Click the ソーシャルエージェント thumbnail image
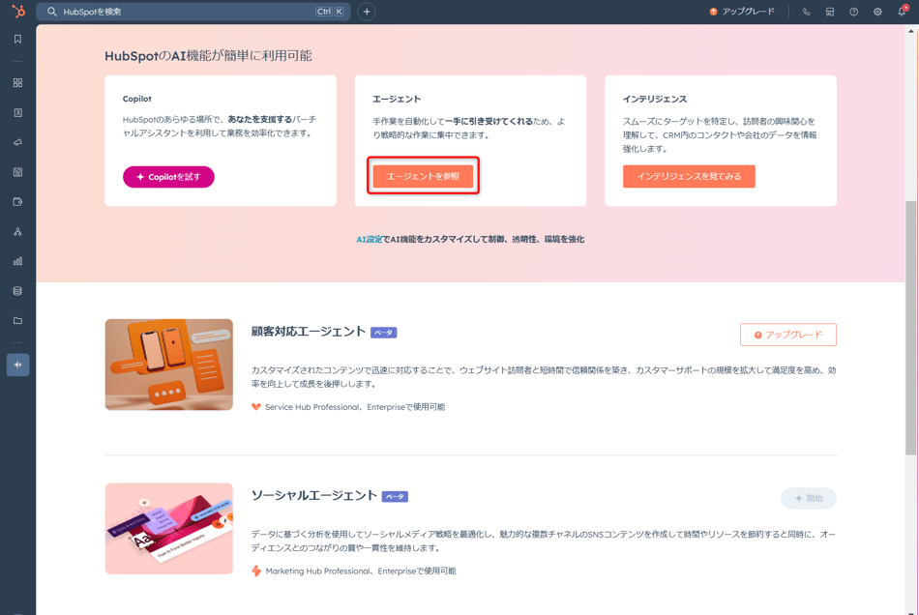The image size is (919, 615). (x=169, y=528)
